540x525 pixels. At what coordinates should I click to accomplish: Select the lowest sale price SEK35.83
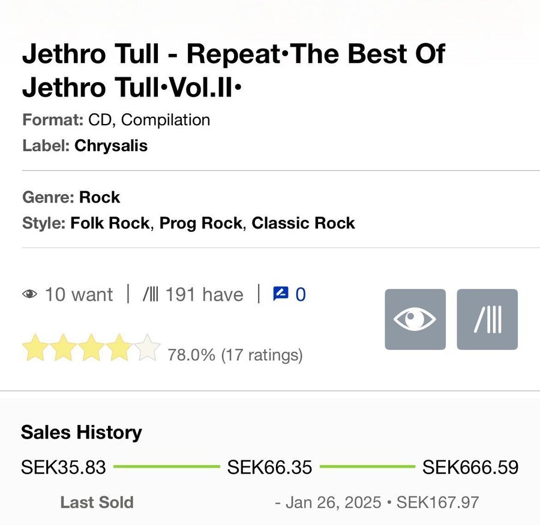(64, 467)
